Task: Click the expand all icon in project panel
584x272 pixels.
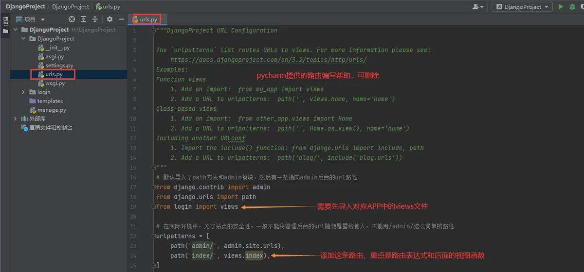Action: pos(84,19)
